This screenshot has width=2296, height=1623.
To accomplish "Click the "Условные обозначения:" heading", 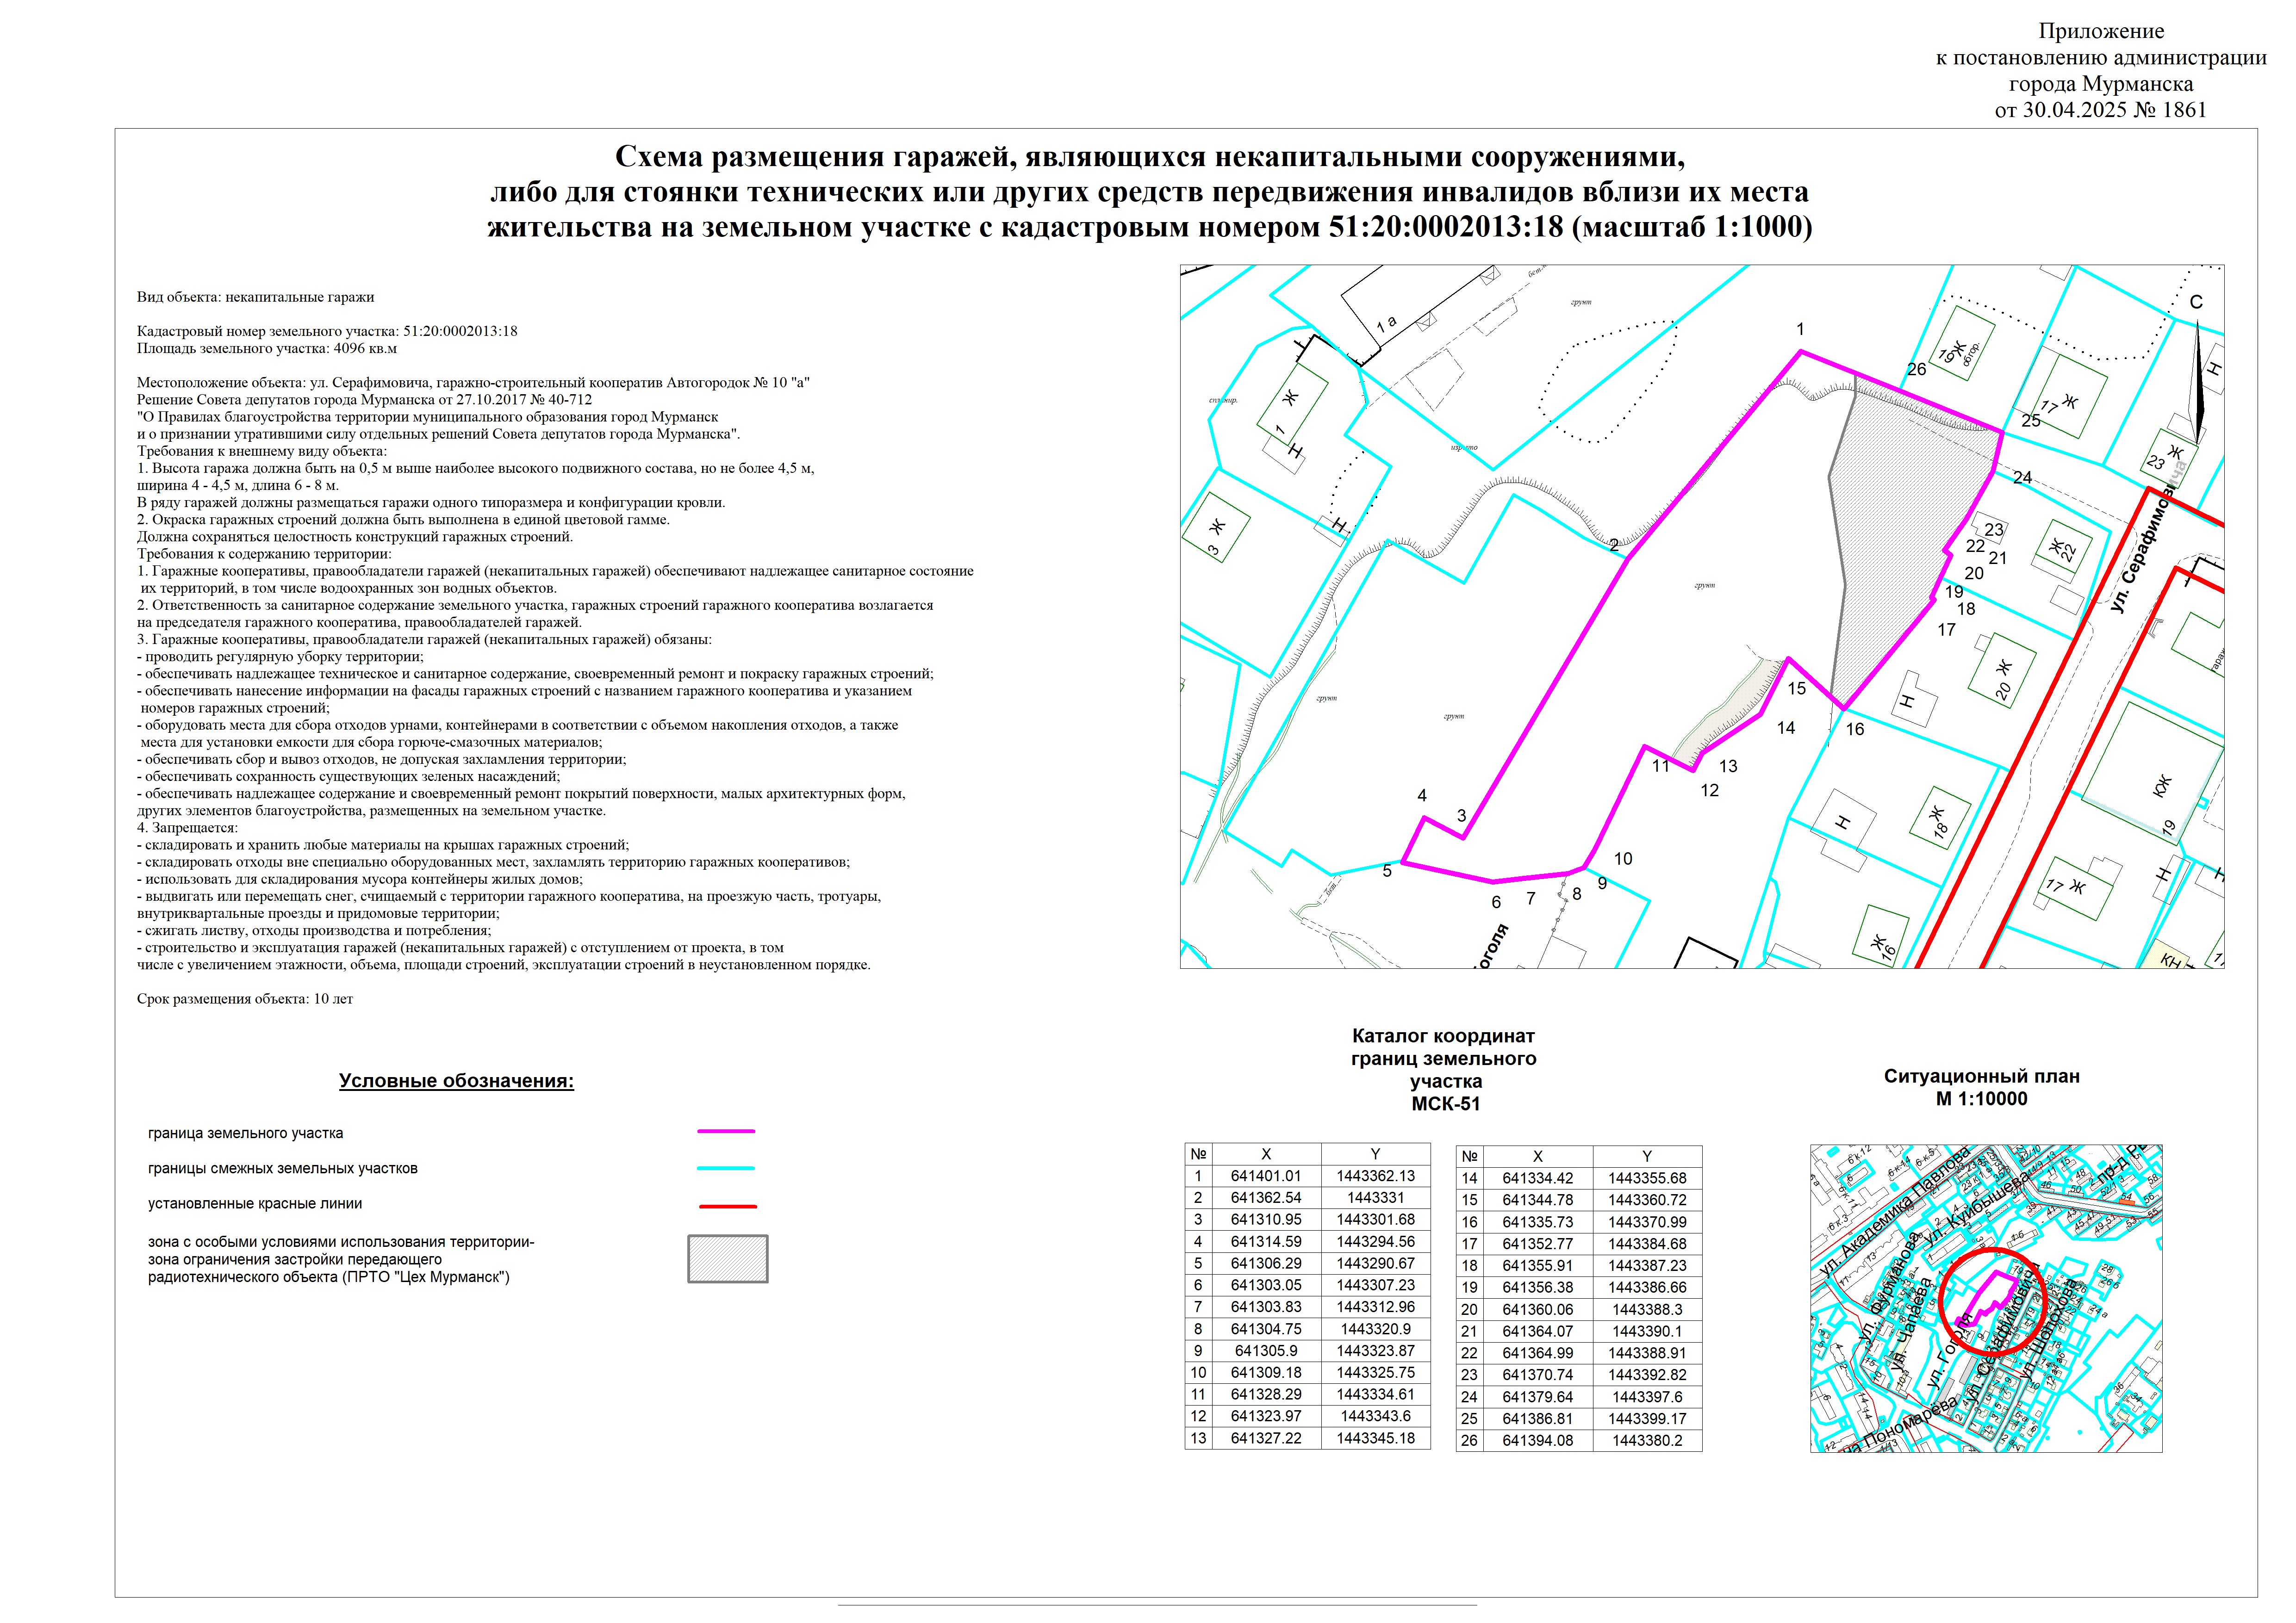I will coord(456,1080).
